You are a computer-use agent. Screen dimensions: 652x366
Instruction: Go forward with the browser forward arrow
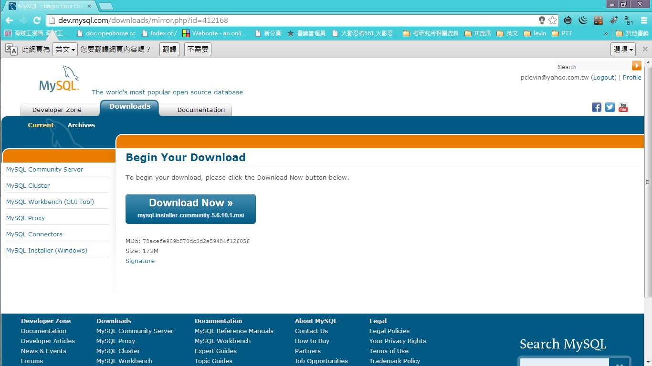(x=23, y=20)
